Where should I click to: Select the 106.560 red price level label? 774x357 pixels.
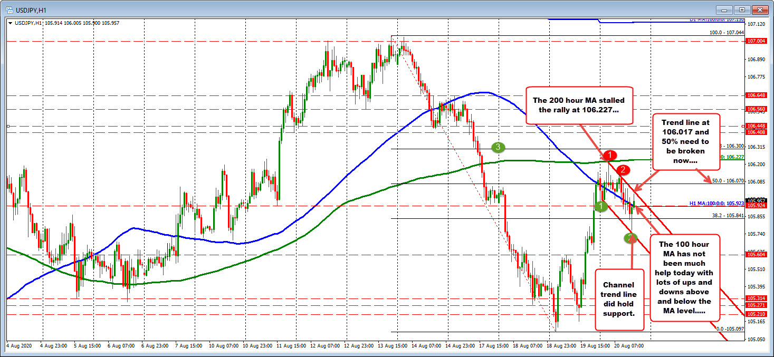pyautogui.click(x=756, y=109)
